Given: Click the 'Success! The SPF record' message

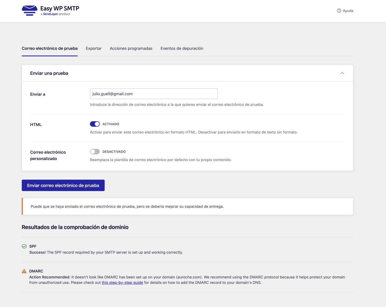Looking at the screenshot, I should click(106, 252).
